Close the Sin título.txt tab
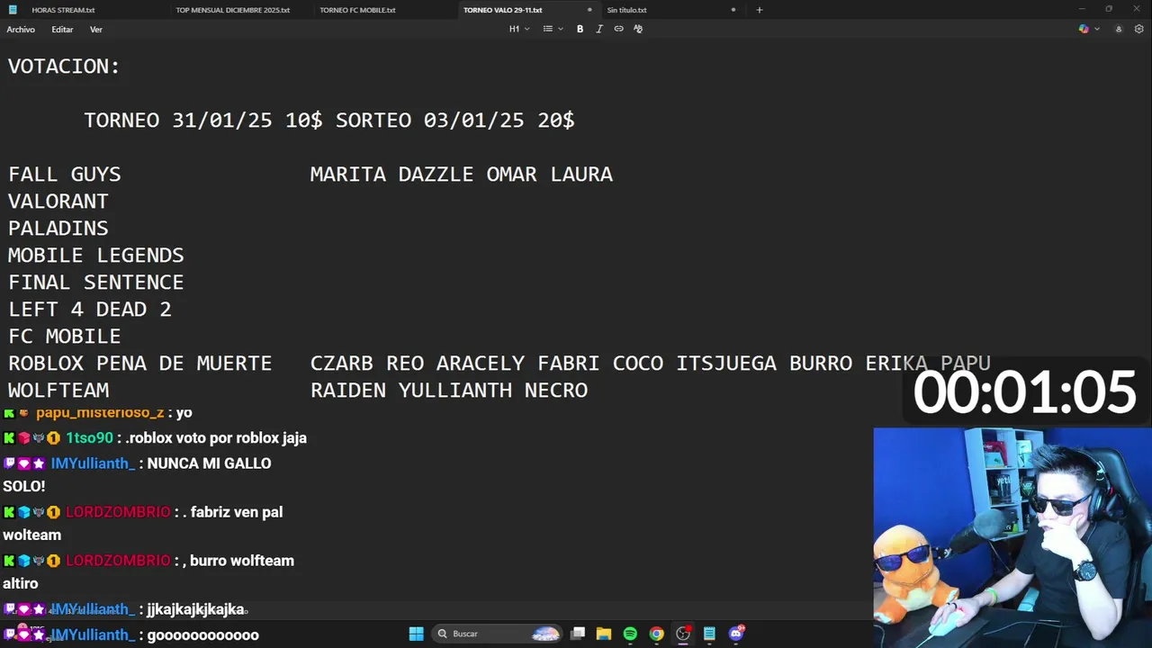 pyautogui.click(x=733, y=10)
